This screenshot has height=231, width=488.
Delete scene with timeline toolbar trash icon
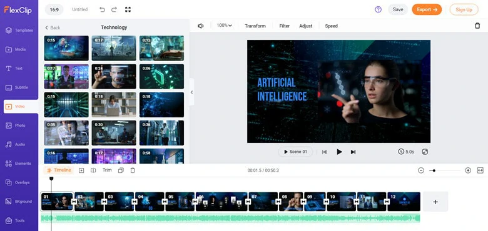tap(133, 170)
